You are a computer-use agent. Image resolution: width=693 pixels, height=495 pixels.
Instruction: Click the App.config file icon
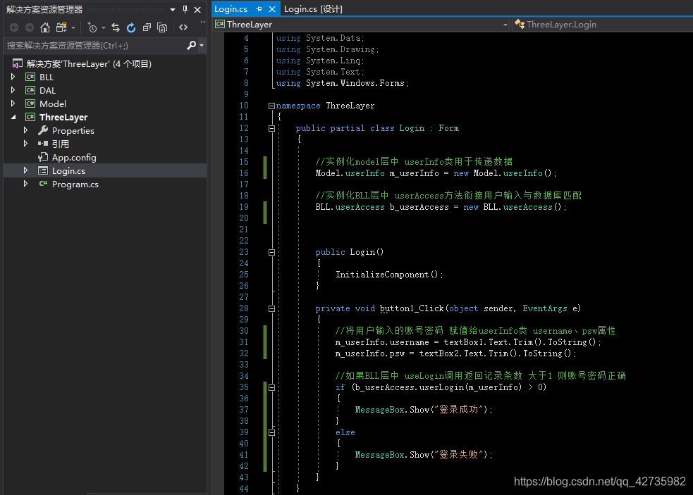[43, 157]
